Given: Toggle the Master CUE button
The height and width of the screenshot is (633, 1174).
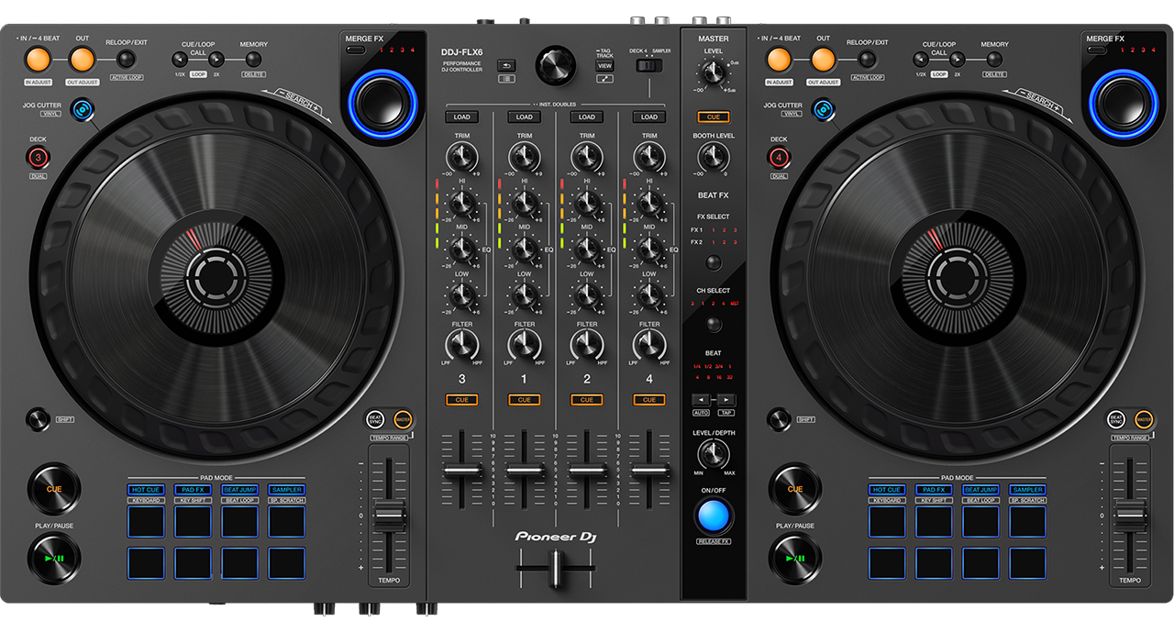Looking at the screenshot, I should 713,117.
